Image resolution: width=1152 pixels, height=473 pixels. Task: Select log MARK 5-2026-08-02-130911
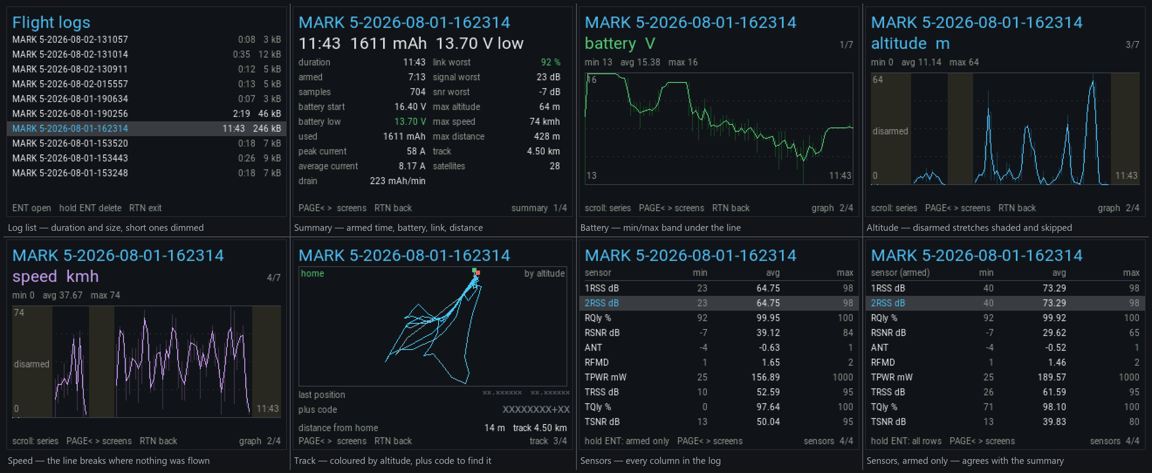pyautogui.click(x=146, y=69)
